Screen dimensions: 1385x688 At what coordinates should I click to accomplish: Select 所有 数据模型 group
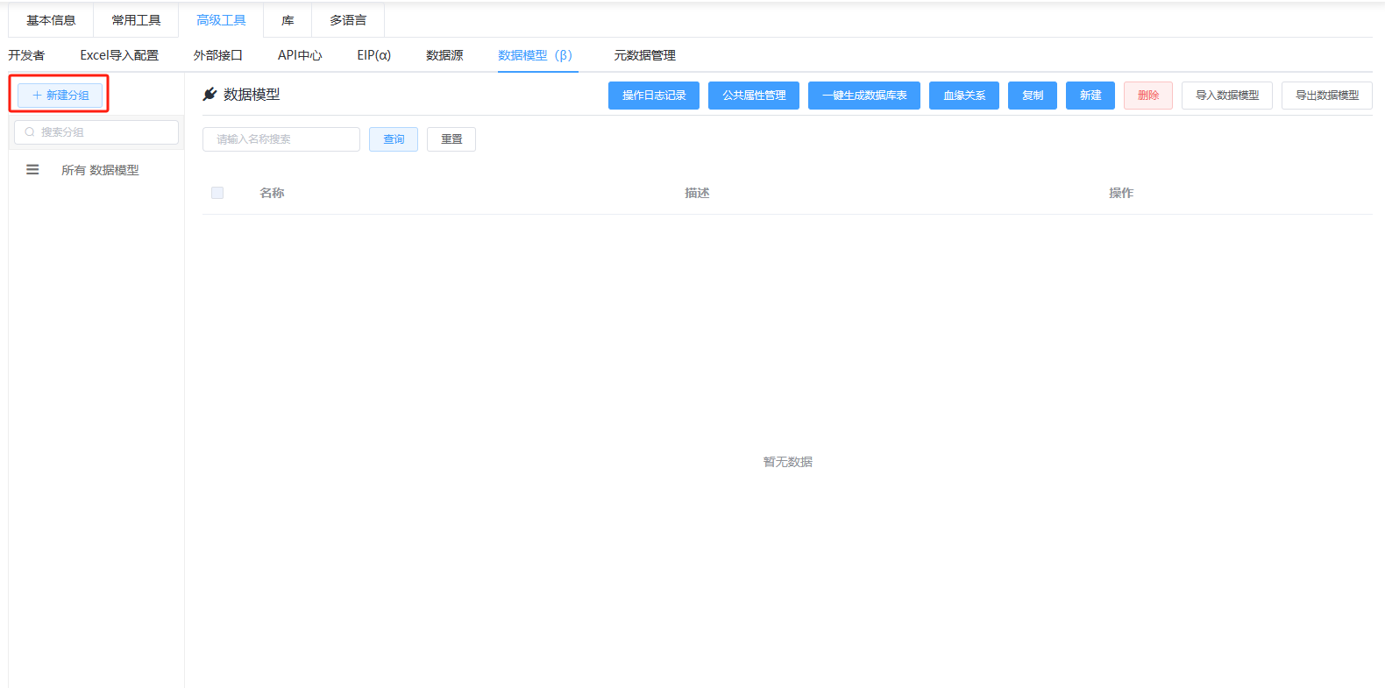pyautogui.click(x=100, y=170)
